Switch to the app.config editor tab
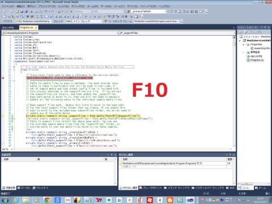 [x=8, y=28]
